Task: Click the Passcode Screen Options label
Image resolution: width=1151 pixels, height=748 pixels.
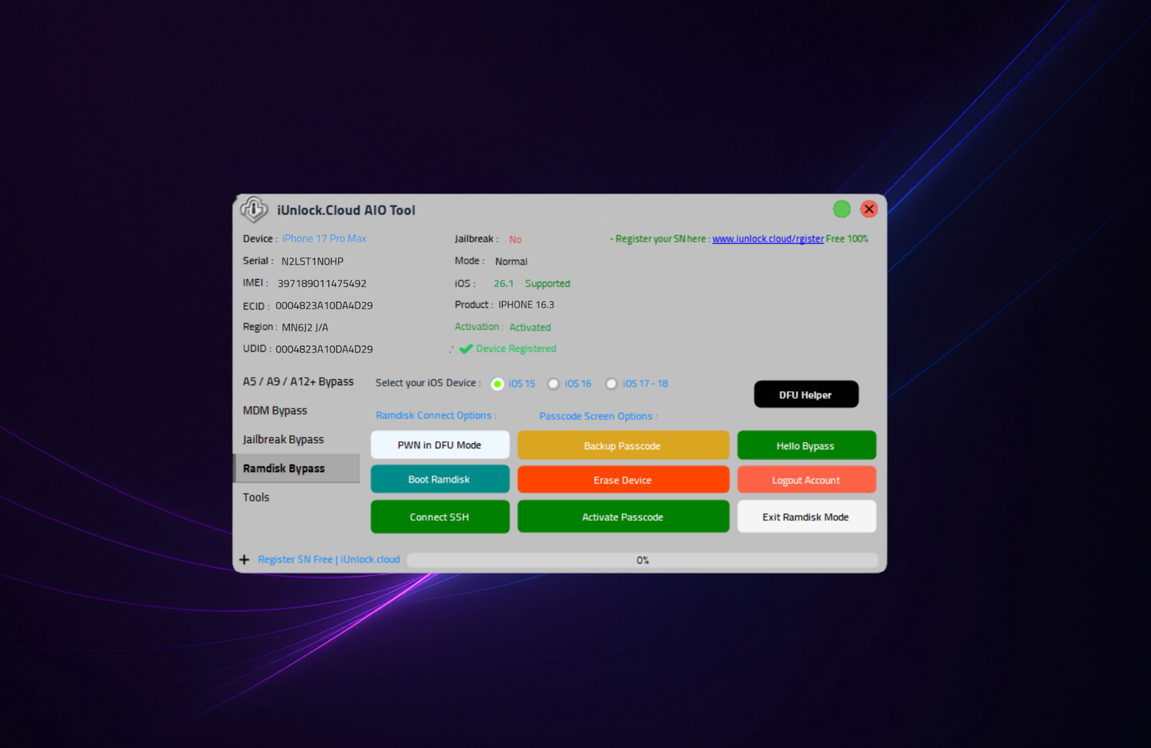Action: click(x=599, y=416)
